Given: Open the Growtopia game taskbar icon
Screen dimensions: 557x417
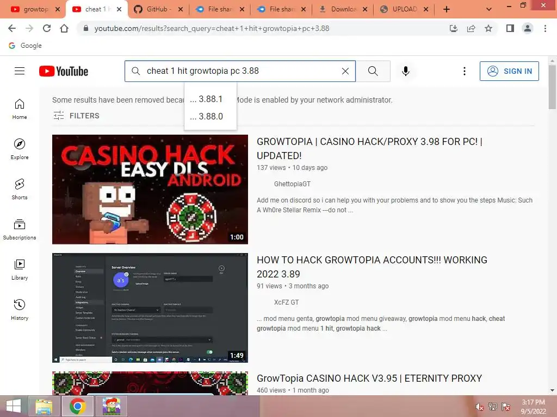Looking at the screenshot, I should click(x=111, y=406).
